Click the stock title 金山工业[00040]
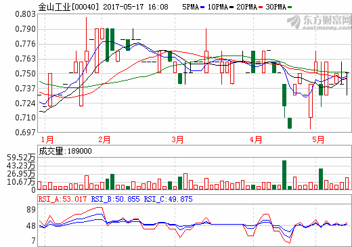This screenshot has width=352, height=247. pyautogui.click(x=68, y=7)
